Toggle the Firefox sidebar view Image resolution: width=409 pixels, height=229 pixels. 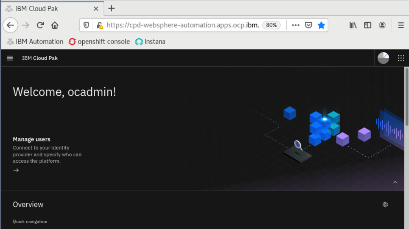pos(367,25)
